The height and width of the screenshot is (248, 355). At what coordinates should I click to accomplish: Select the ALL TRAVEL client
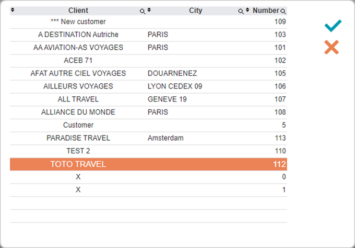(148, 99)
